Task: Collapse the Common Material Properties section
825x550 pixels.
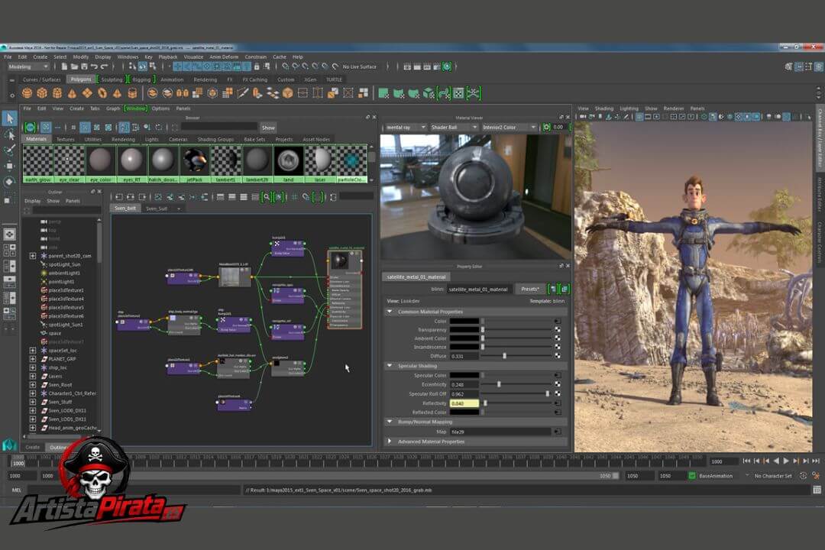Action: tap(390, 312)
